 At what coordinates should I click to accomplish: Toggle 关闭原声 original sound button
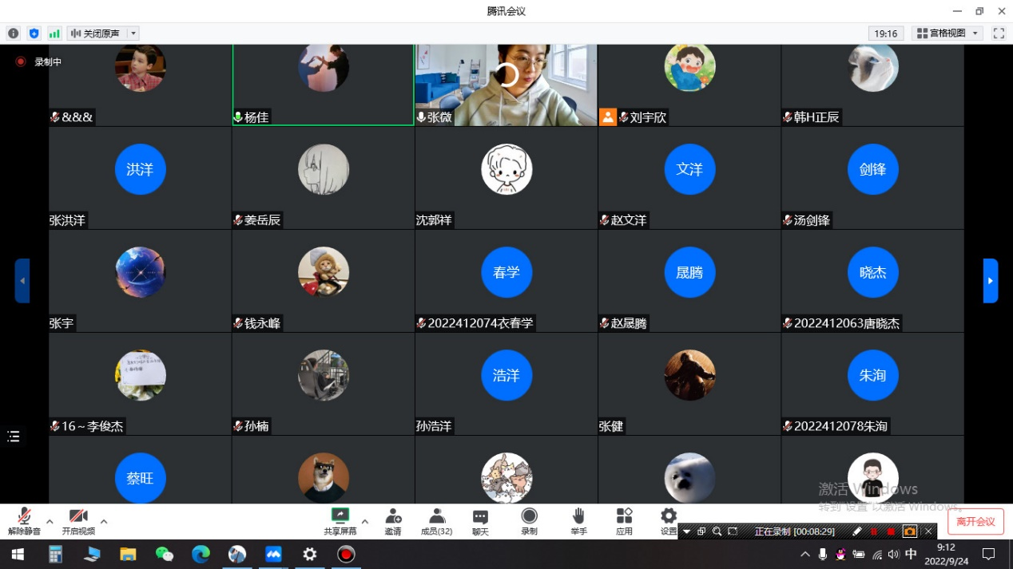tap(96, 34)
